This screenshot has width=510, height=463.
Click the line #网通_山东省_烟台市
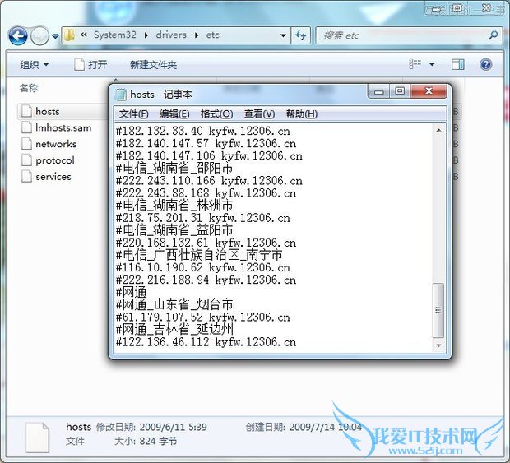pos(174,304)
